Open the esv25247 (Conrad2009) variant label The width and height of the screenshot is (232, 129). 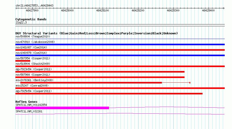[32, 86]
